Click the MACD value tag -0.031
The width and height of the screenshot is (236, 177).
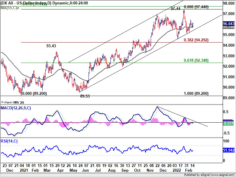coord(228,123)
